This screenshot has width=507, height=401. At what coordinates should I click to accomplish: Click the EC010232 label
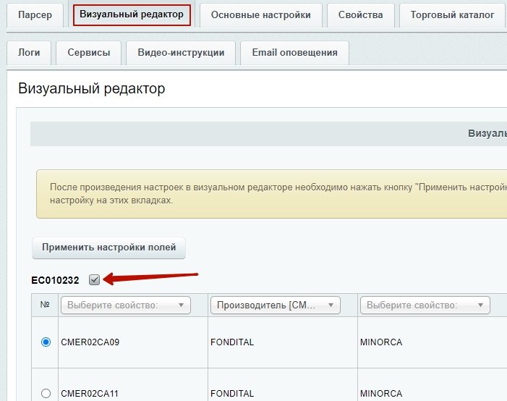[x=55, y=280]
